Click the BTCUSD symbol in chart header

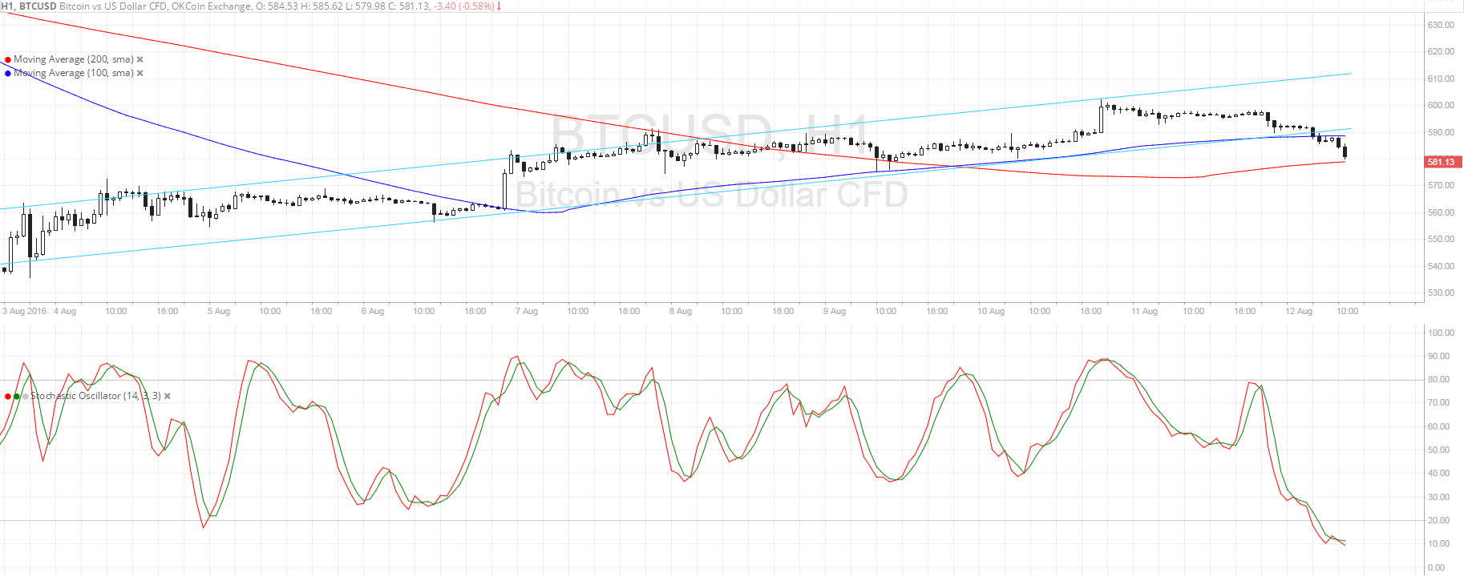click(x=36, y=6)
